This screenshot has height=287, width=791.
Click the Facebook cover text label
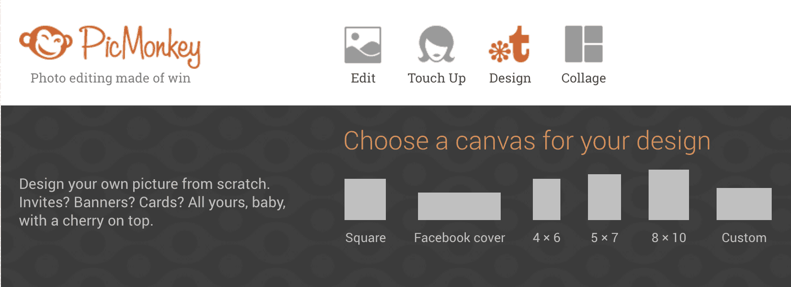(459, 237)
